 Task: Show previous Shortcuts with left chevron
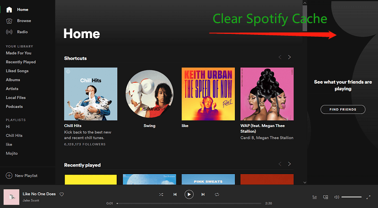[280, 57]
